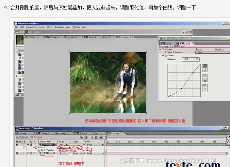Open the Help menu
230x167 pixels.
[x=84, y=27]
